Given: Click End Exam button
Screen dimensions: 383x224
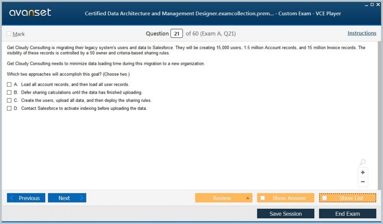Looking at the screenshot, I should coord(348,214).
